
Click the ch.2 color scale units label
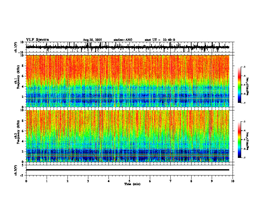click(x=248, y=141)
